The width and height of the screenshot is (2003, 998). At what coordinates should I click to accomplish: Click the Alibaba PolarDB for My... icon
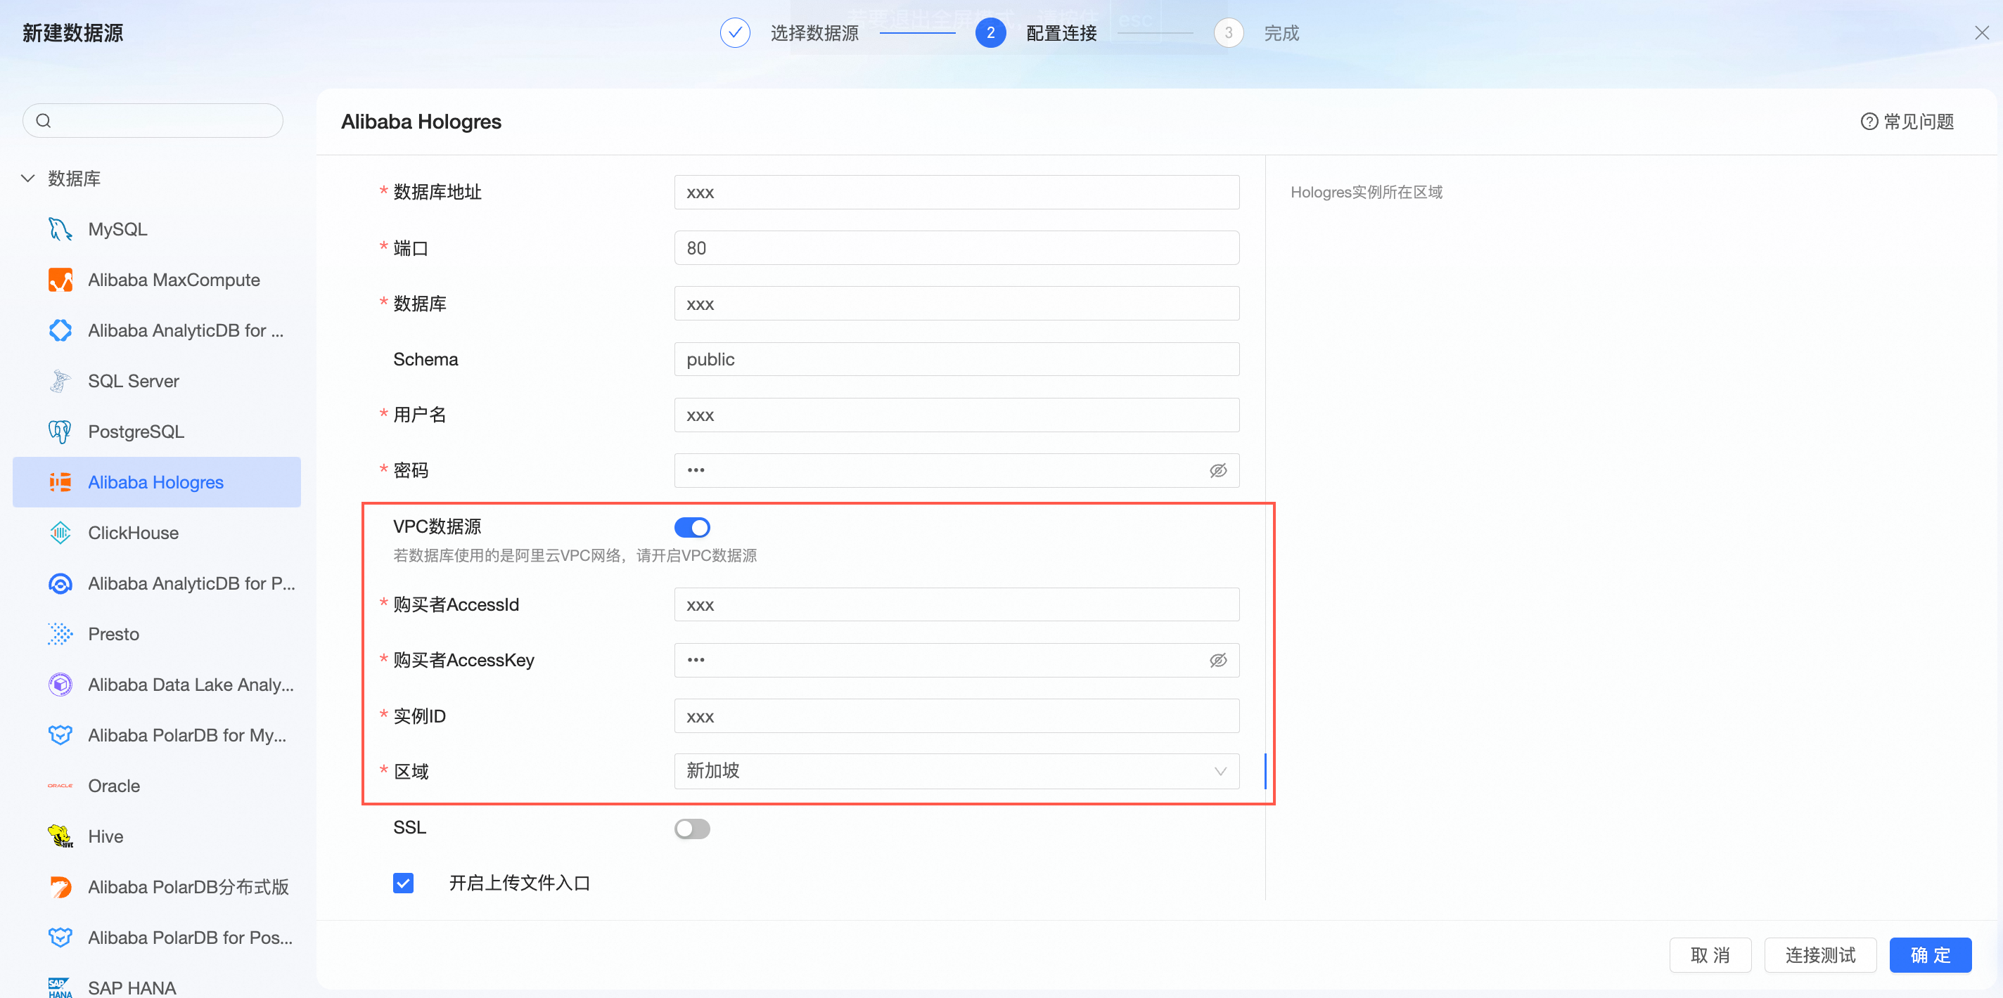(60, 734)
